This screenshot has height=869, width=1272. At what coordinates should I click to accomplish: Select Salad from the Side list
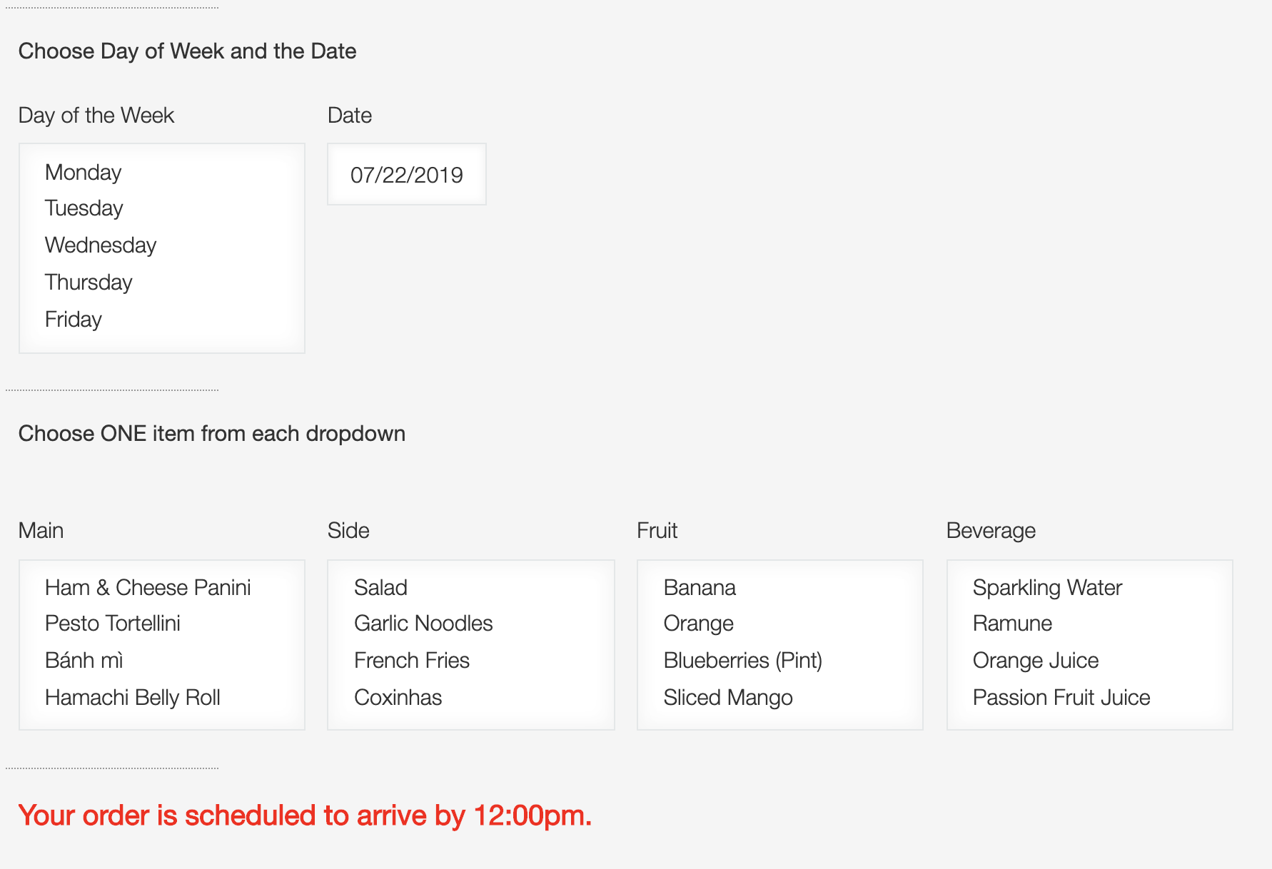(381, 587)
